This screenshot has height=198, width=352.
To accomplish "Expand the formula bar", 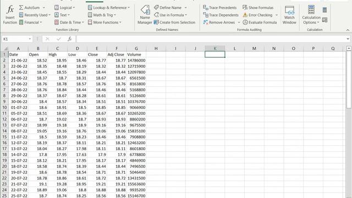I will (348, 39).
